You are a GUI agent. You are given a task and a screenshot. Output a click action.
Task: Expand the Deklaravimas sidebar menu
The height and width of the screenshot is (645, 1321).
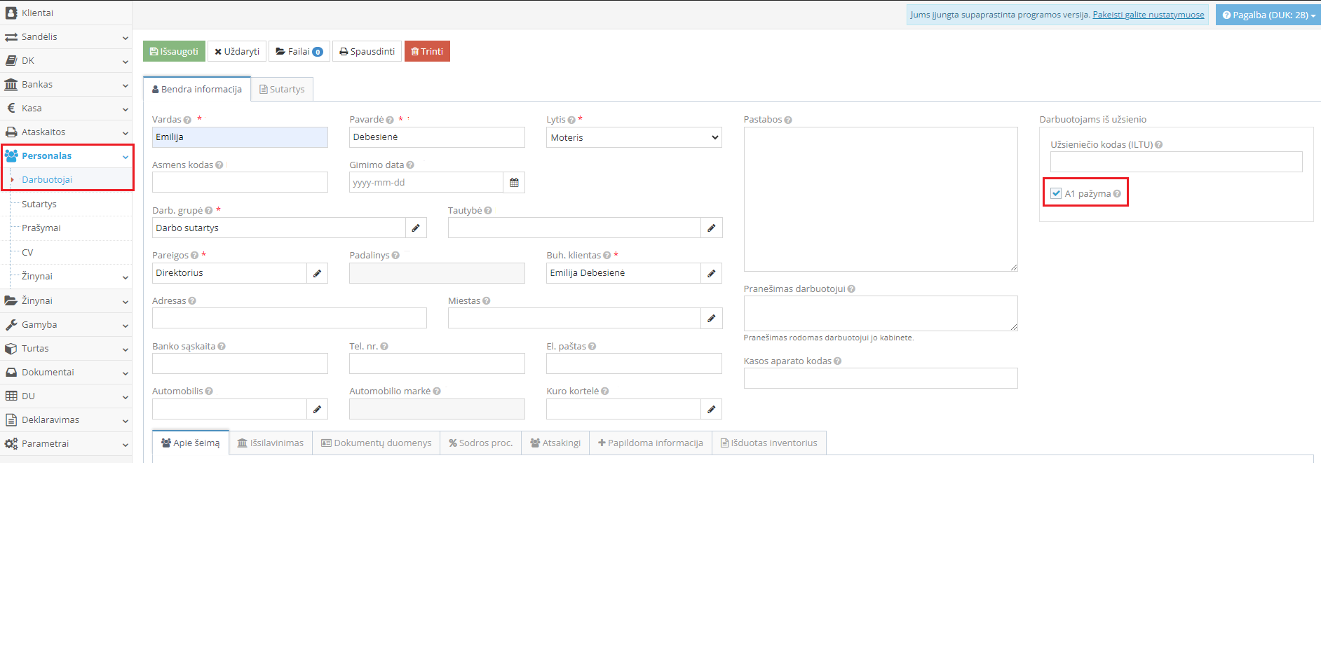click(x=66, y=420)
